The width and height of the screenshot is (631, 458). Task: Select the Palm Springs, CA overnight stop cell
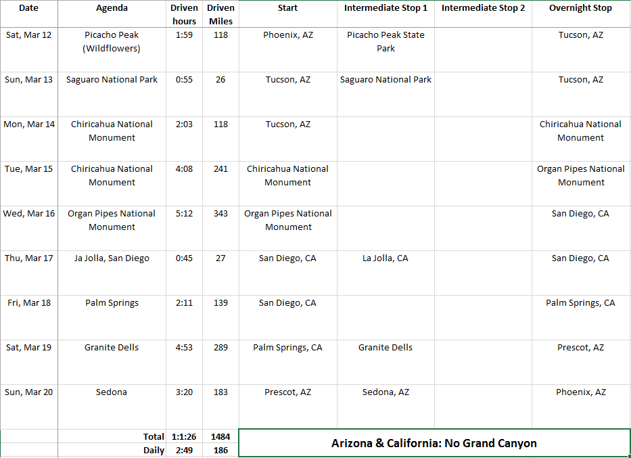[580, 303]
